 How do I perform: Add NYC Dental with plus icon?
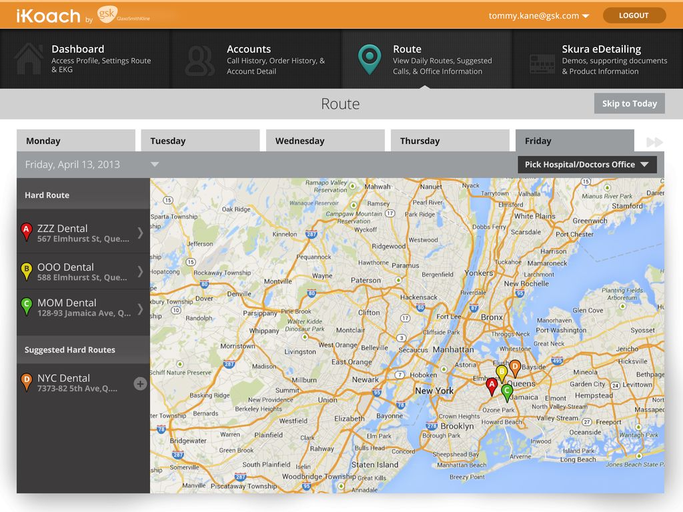click(x=140, y=383)
